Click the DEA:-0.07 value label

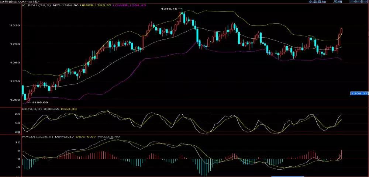coord(82,137)
